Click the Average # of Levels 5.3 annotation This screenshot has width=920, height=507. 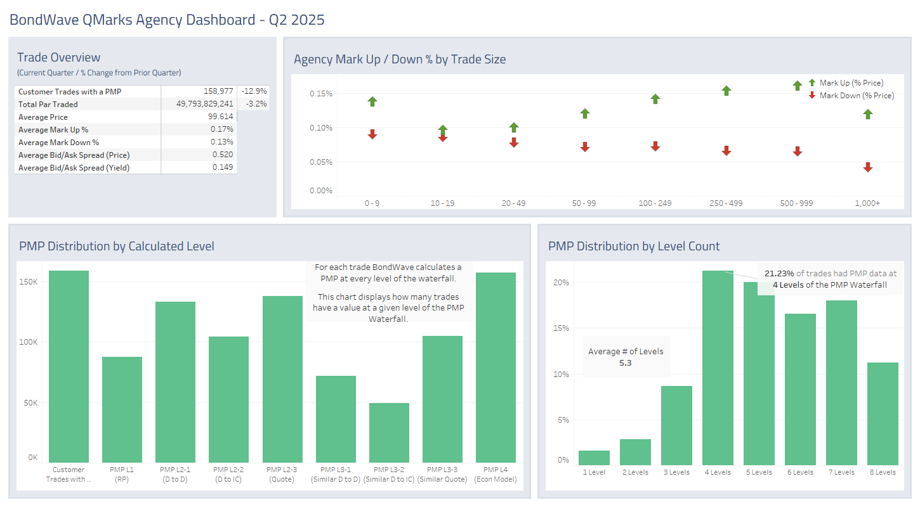pos(626,357)
